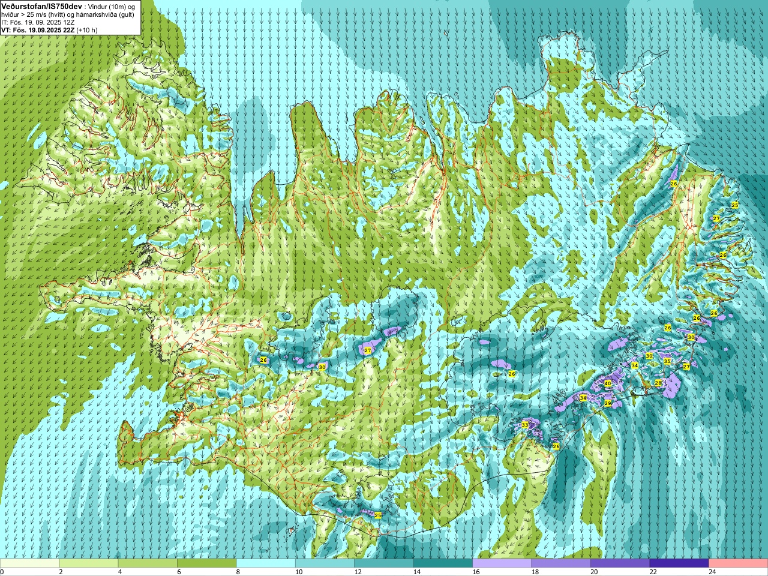Screen dimensions: 768x576
Task: Click gust label "25" in the Eastfjords
Action: tap(735, 205)
